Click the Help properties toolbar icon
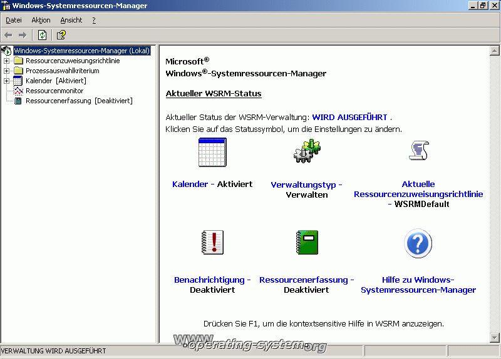 [61, 35]
